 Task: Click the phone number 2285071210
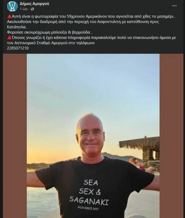tap(18, 48)
